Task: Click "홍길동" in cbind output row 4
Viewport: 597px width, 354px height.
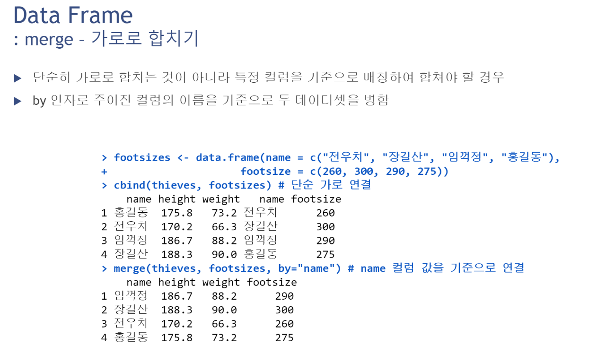Action: point(261,255)
